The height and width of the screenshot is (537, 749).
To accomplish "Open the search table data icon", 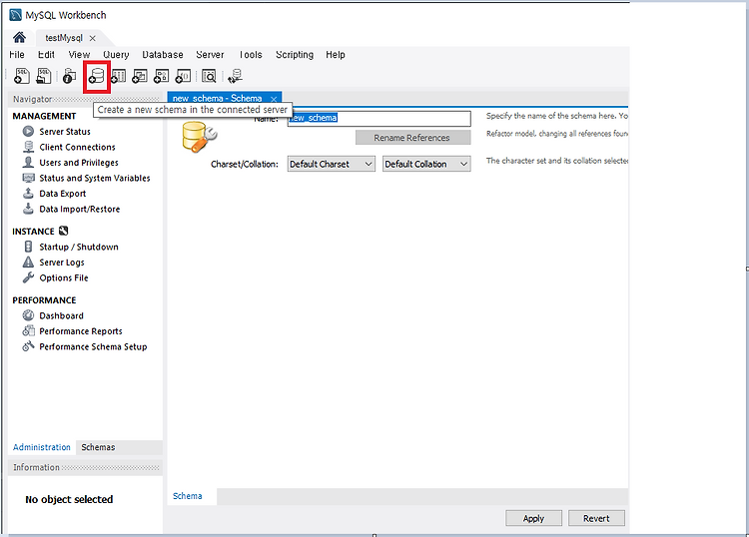I will pyautogui.click(x=209, y=76).
